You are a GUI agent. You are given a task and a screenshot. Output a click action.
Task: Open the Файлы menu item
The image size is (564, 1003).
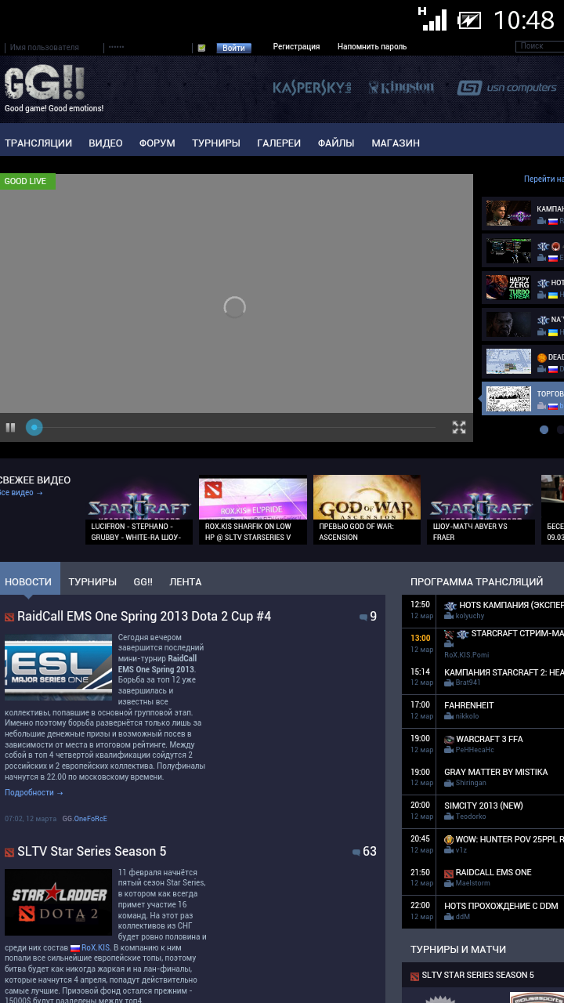[x=336, y=143]
